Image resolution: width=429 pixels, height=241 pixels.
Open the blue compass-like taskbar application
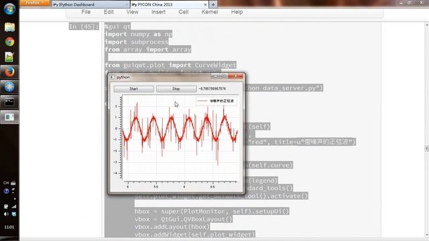(9, 86)
